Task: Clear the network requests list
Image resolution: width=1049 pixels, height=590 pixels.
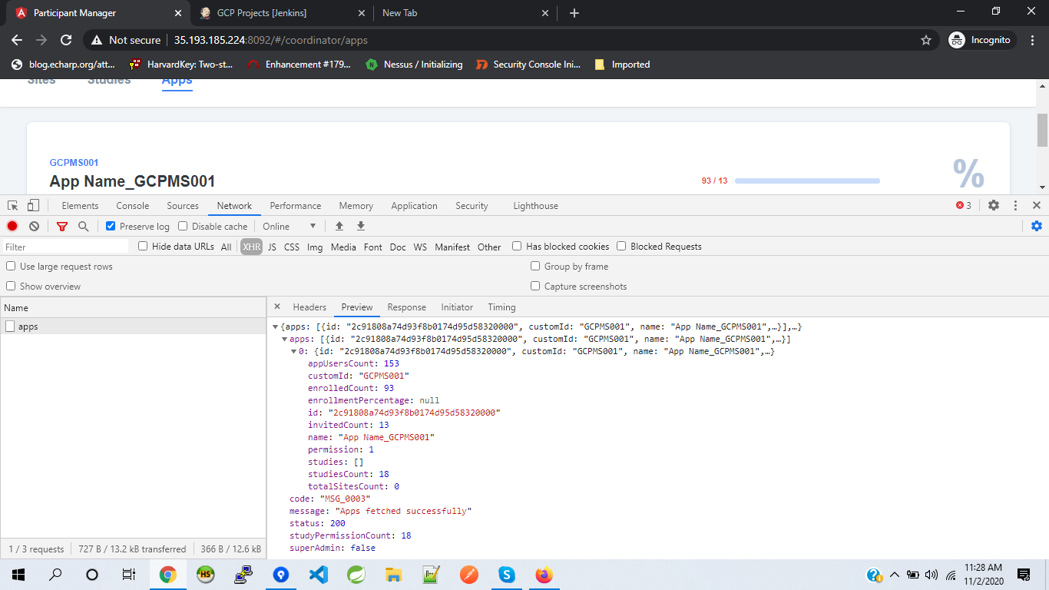Action: tap(33, 226)
